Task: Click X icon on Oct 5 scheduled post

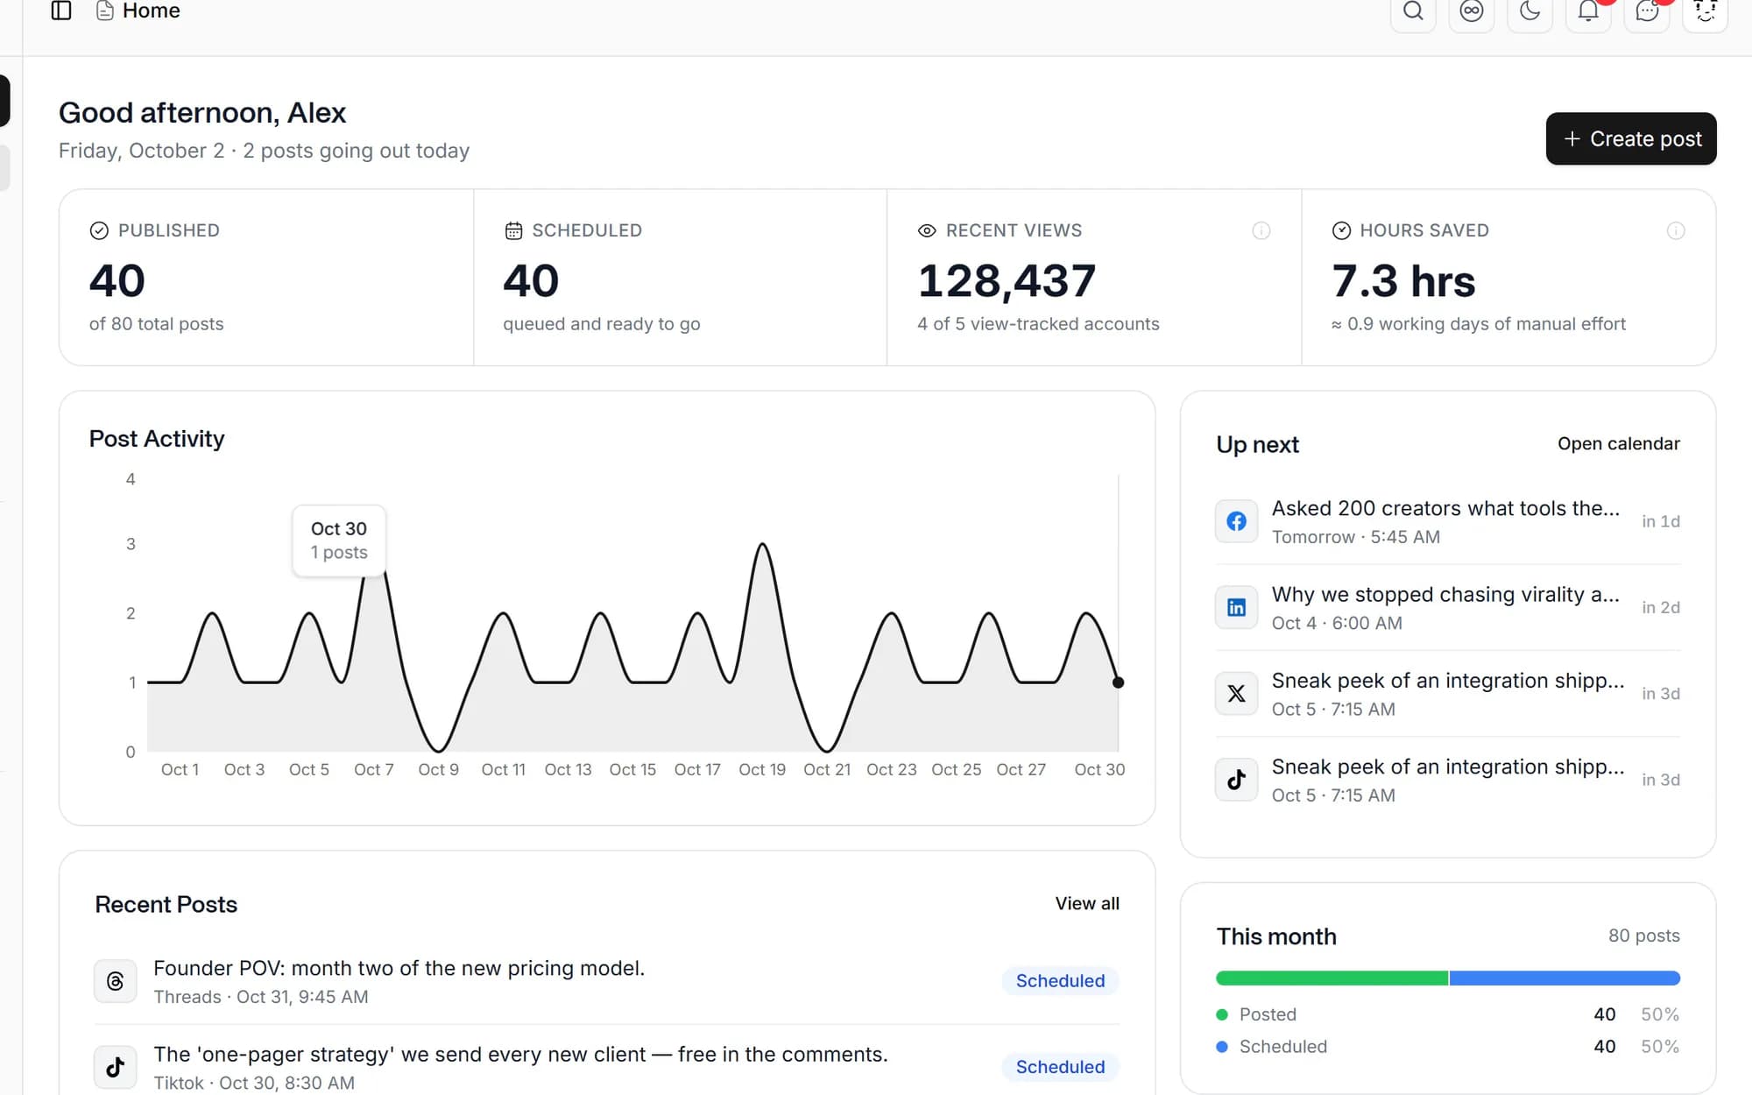Action: pyautogui.click(x=1236, y=693)
